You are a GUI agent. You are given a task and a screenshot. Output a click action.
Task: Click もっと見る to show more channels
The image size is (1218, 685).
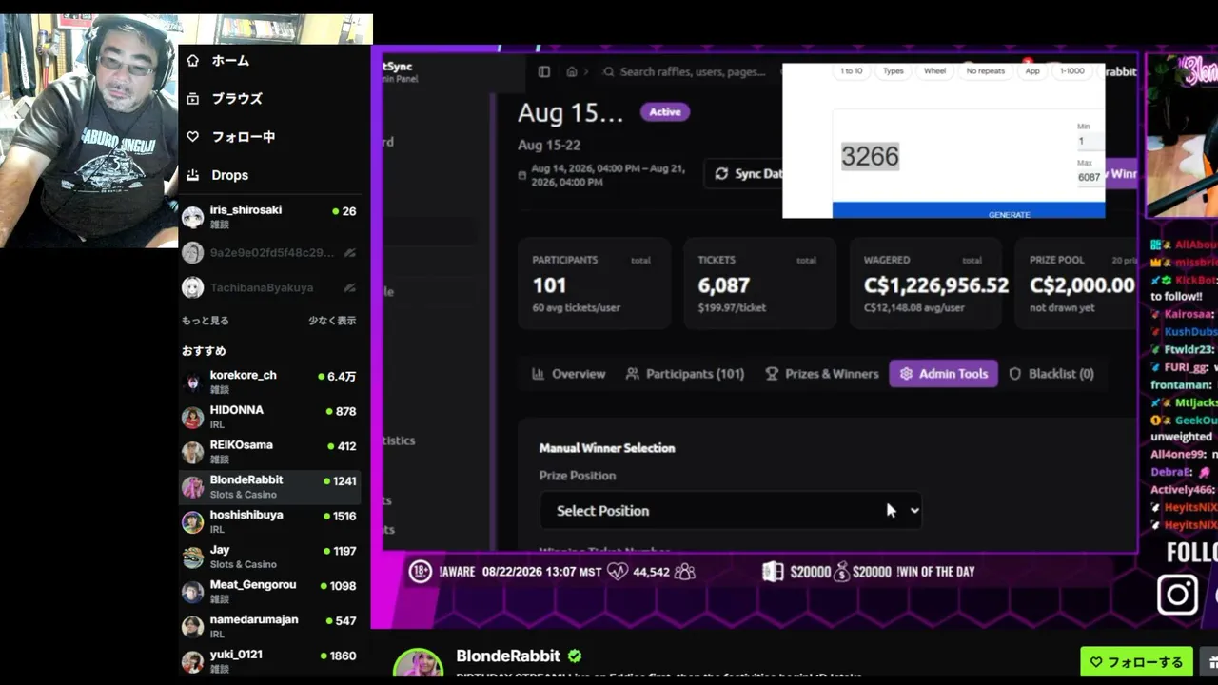pos(206,321)
